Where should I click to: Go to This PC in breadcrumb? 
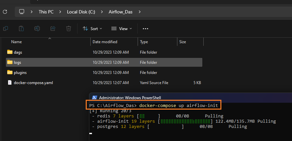(46, 12)
